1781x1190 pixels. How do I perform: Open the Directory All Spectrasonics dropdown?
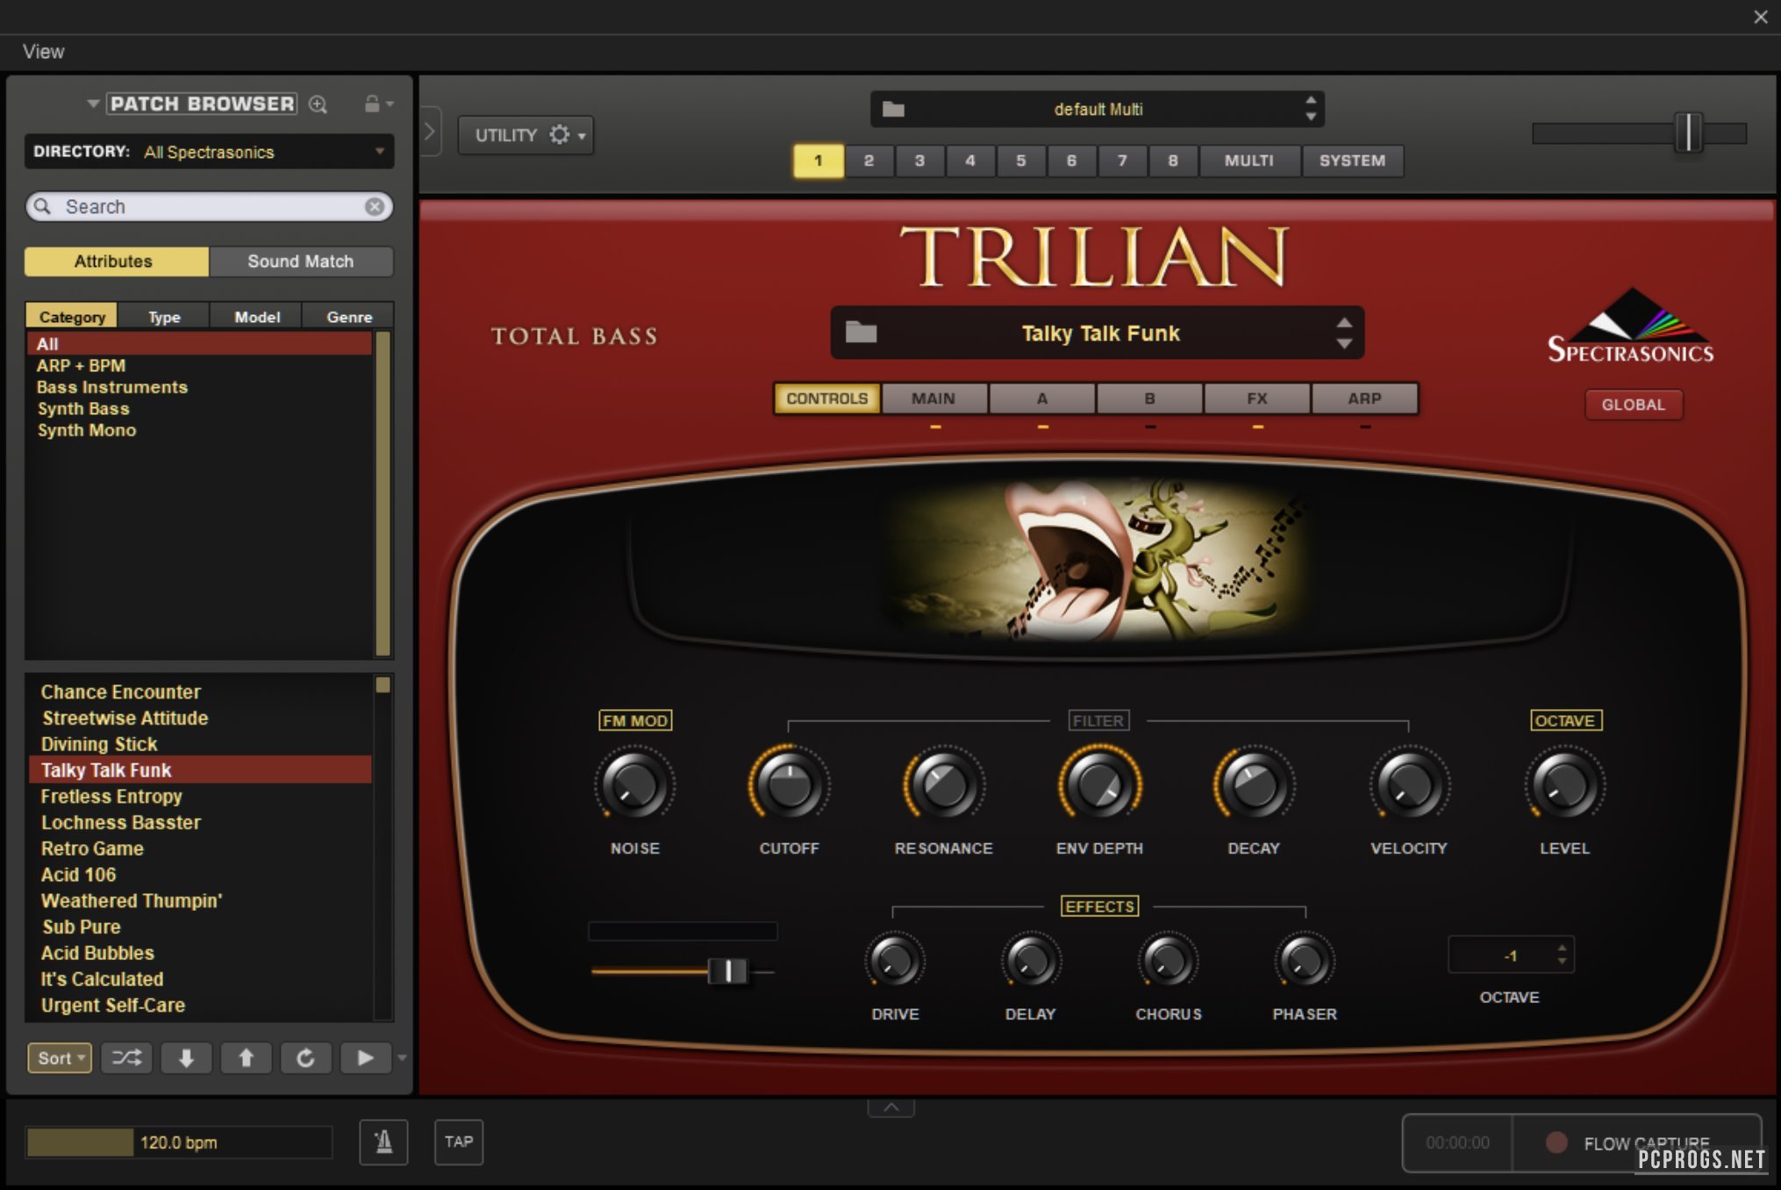pyautogui.click(x=209, y=151)
